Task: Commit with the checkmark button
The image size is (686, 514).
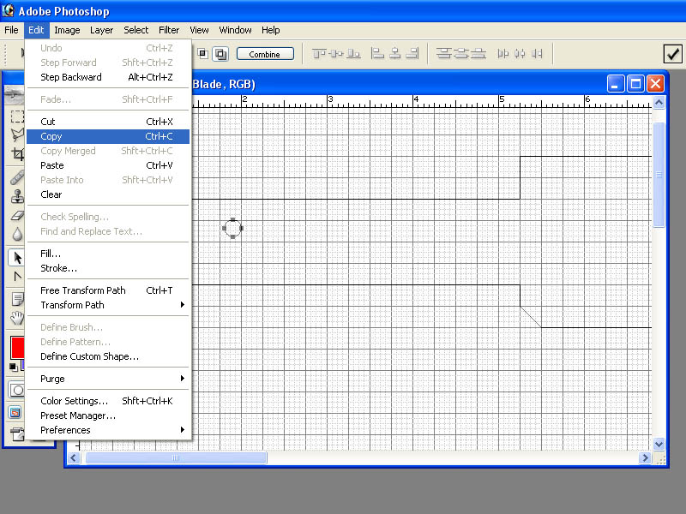Action: (x=672, y=54)
